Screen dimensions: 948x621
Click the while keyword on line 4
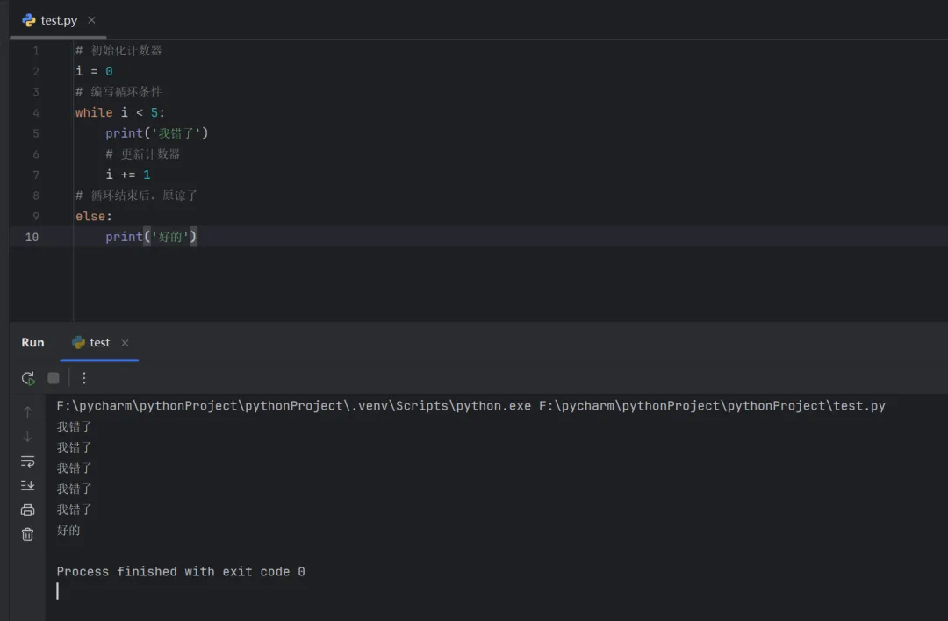point(94,113)
